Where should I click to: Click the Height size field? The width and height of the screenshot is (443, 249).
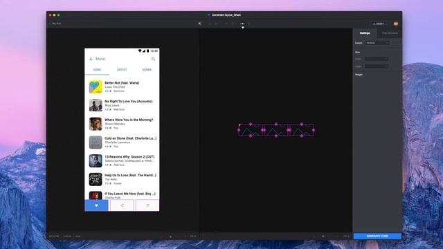377,66
